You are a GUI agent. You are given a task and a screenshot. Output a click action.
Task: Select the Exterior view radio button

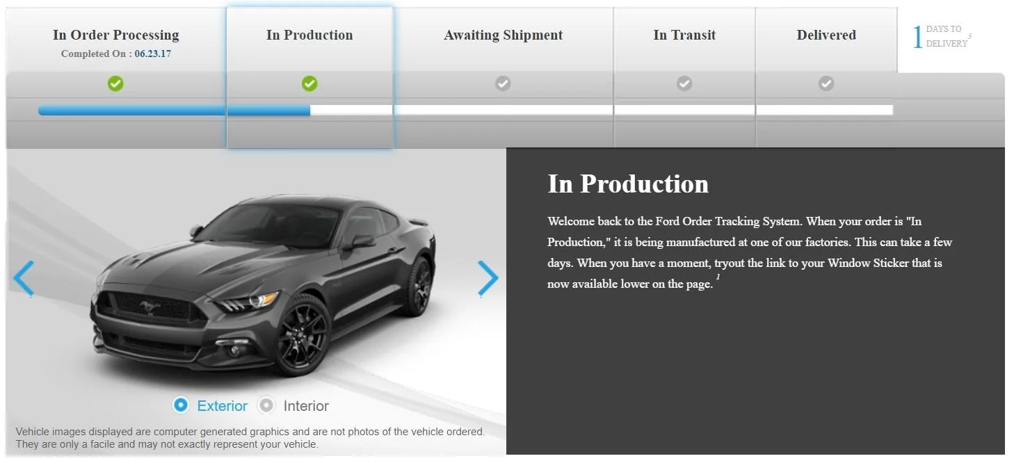click(x=181, y=405)
